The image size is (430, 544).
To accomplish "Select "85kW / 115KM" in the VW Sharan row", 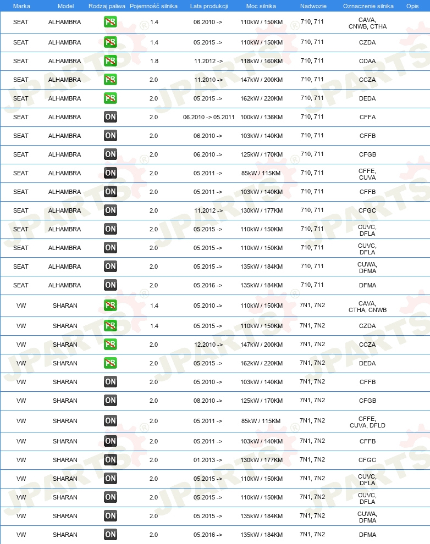I will click(261, 421).
